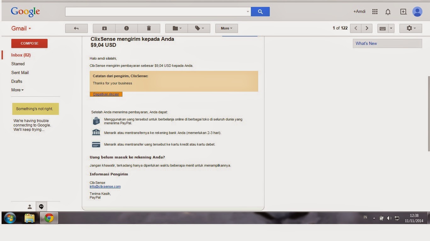
Task: Open the Sent Mail folder
Action: point(20,72)
